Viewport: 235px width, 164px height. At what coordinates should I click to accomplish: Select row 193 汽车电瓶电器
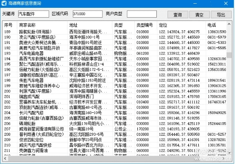(x=115, y=53)
